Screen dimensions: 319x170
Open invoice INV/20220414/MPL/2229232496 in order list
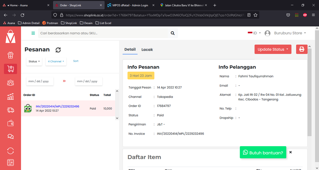click(x=57, y=106)
